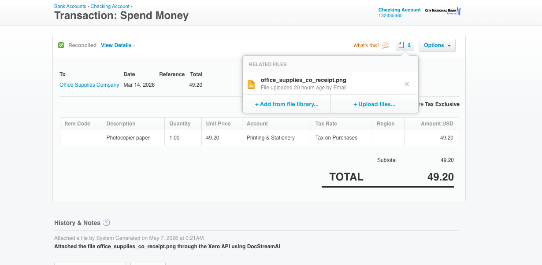Click the Tax Exclusive label
Screen dimensions: 542x265
(442, 104)
